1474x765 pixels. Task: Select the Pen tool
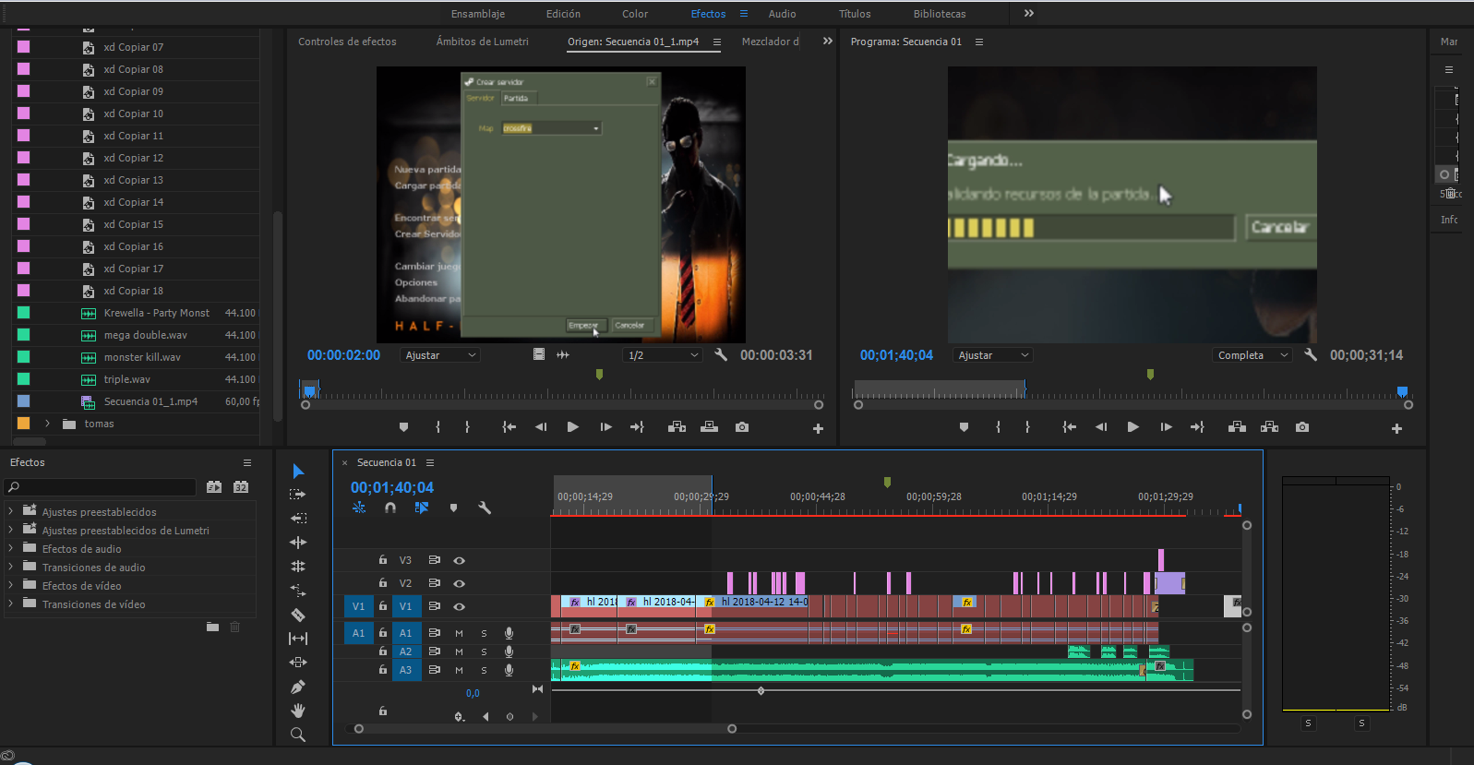click(x=298, y=687)
